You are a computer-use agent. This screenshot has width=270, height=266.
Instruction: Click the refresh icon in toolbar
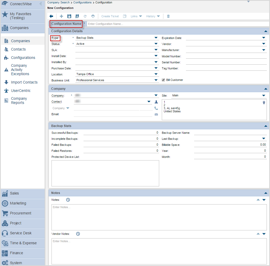coord(85,16)
